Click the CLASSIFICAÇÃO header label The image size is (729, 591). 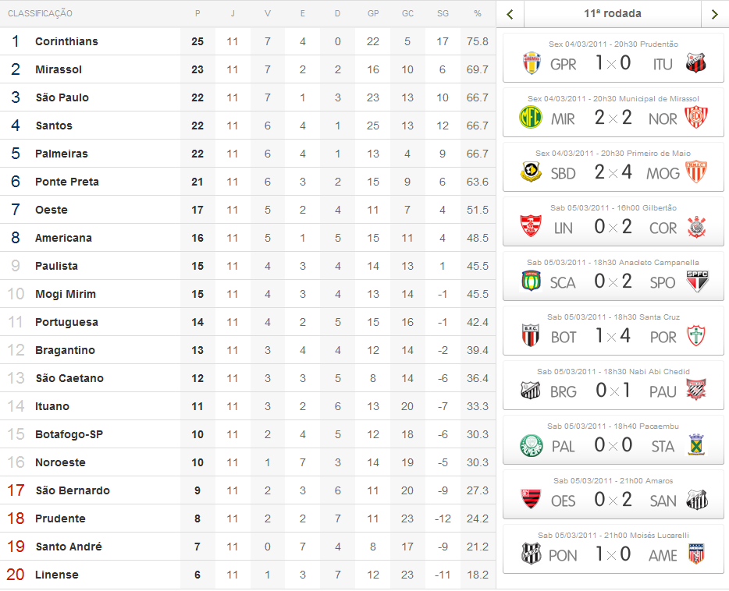click(x=40, y=13)
